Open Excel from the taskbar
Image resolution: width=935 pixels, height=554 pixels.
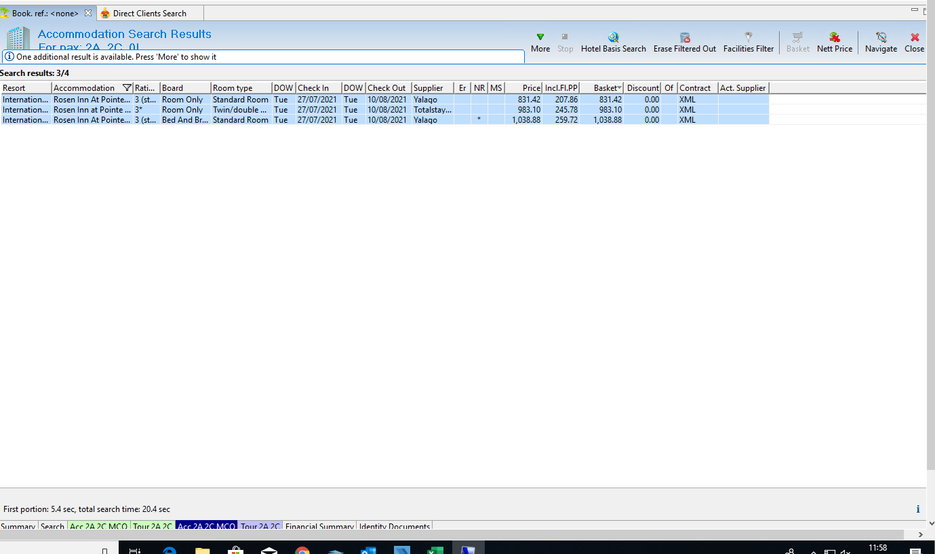(435, 551)
